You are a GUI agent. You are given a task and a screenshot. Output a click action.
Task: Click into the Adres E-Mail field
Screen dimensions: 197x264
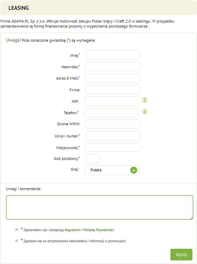(x=113, y=78)
